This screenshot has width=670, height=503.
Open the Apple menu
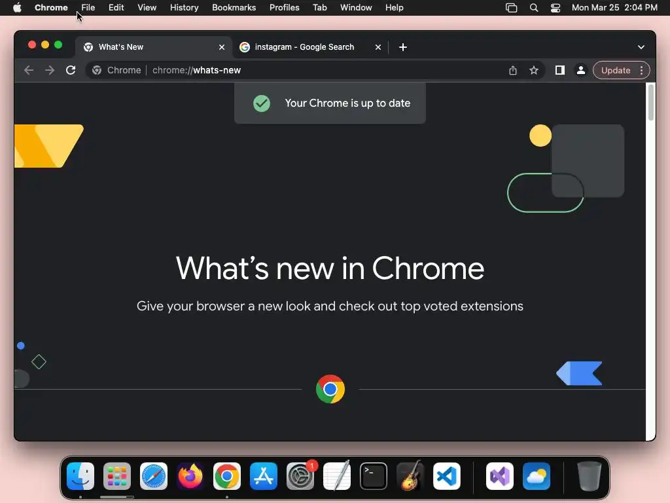coord(17,8)
